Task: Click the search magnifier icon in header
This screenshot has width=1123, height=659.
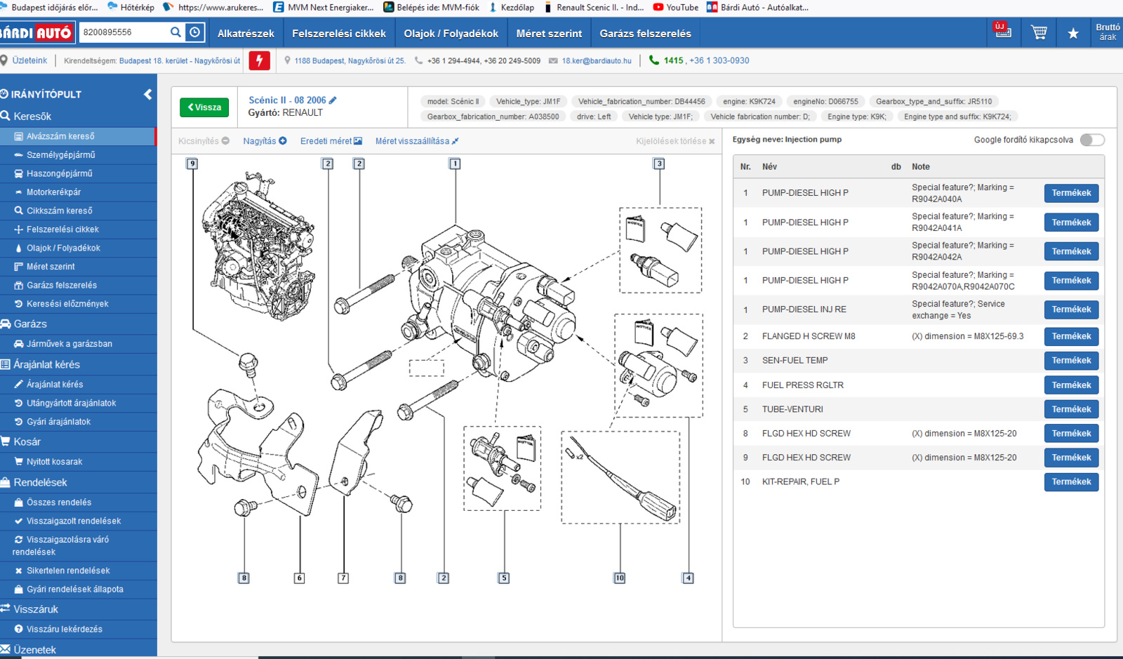Action: click(175, 32)
